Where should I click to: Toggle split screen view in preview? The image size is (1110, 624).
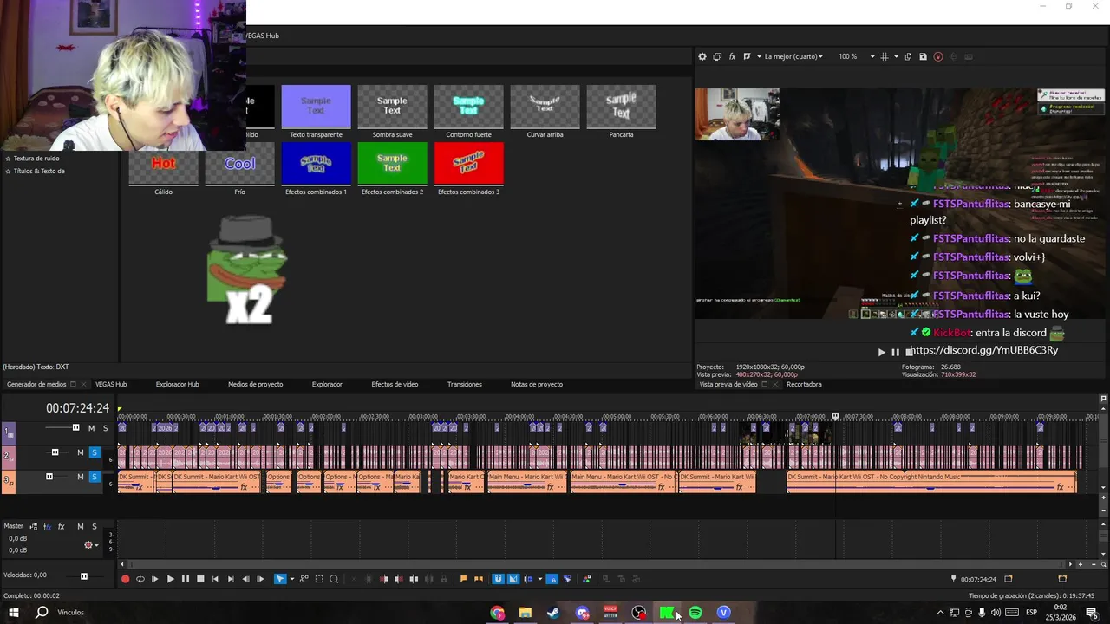click(x=747, y=56)
